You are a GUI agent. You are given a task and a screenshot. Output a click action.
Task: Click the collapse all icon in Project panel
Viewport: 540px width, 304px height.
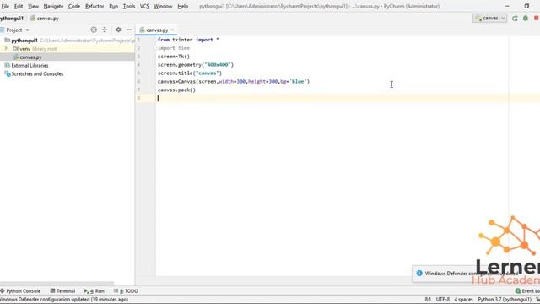click(x=105, y=30)
